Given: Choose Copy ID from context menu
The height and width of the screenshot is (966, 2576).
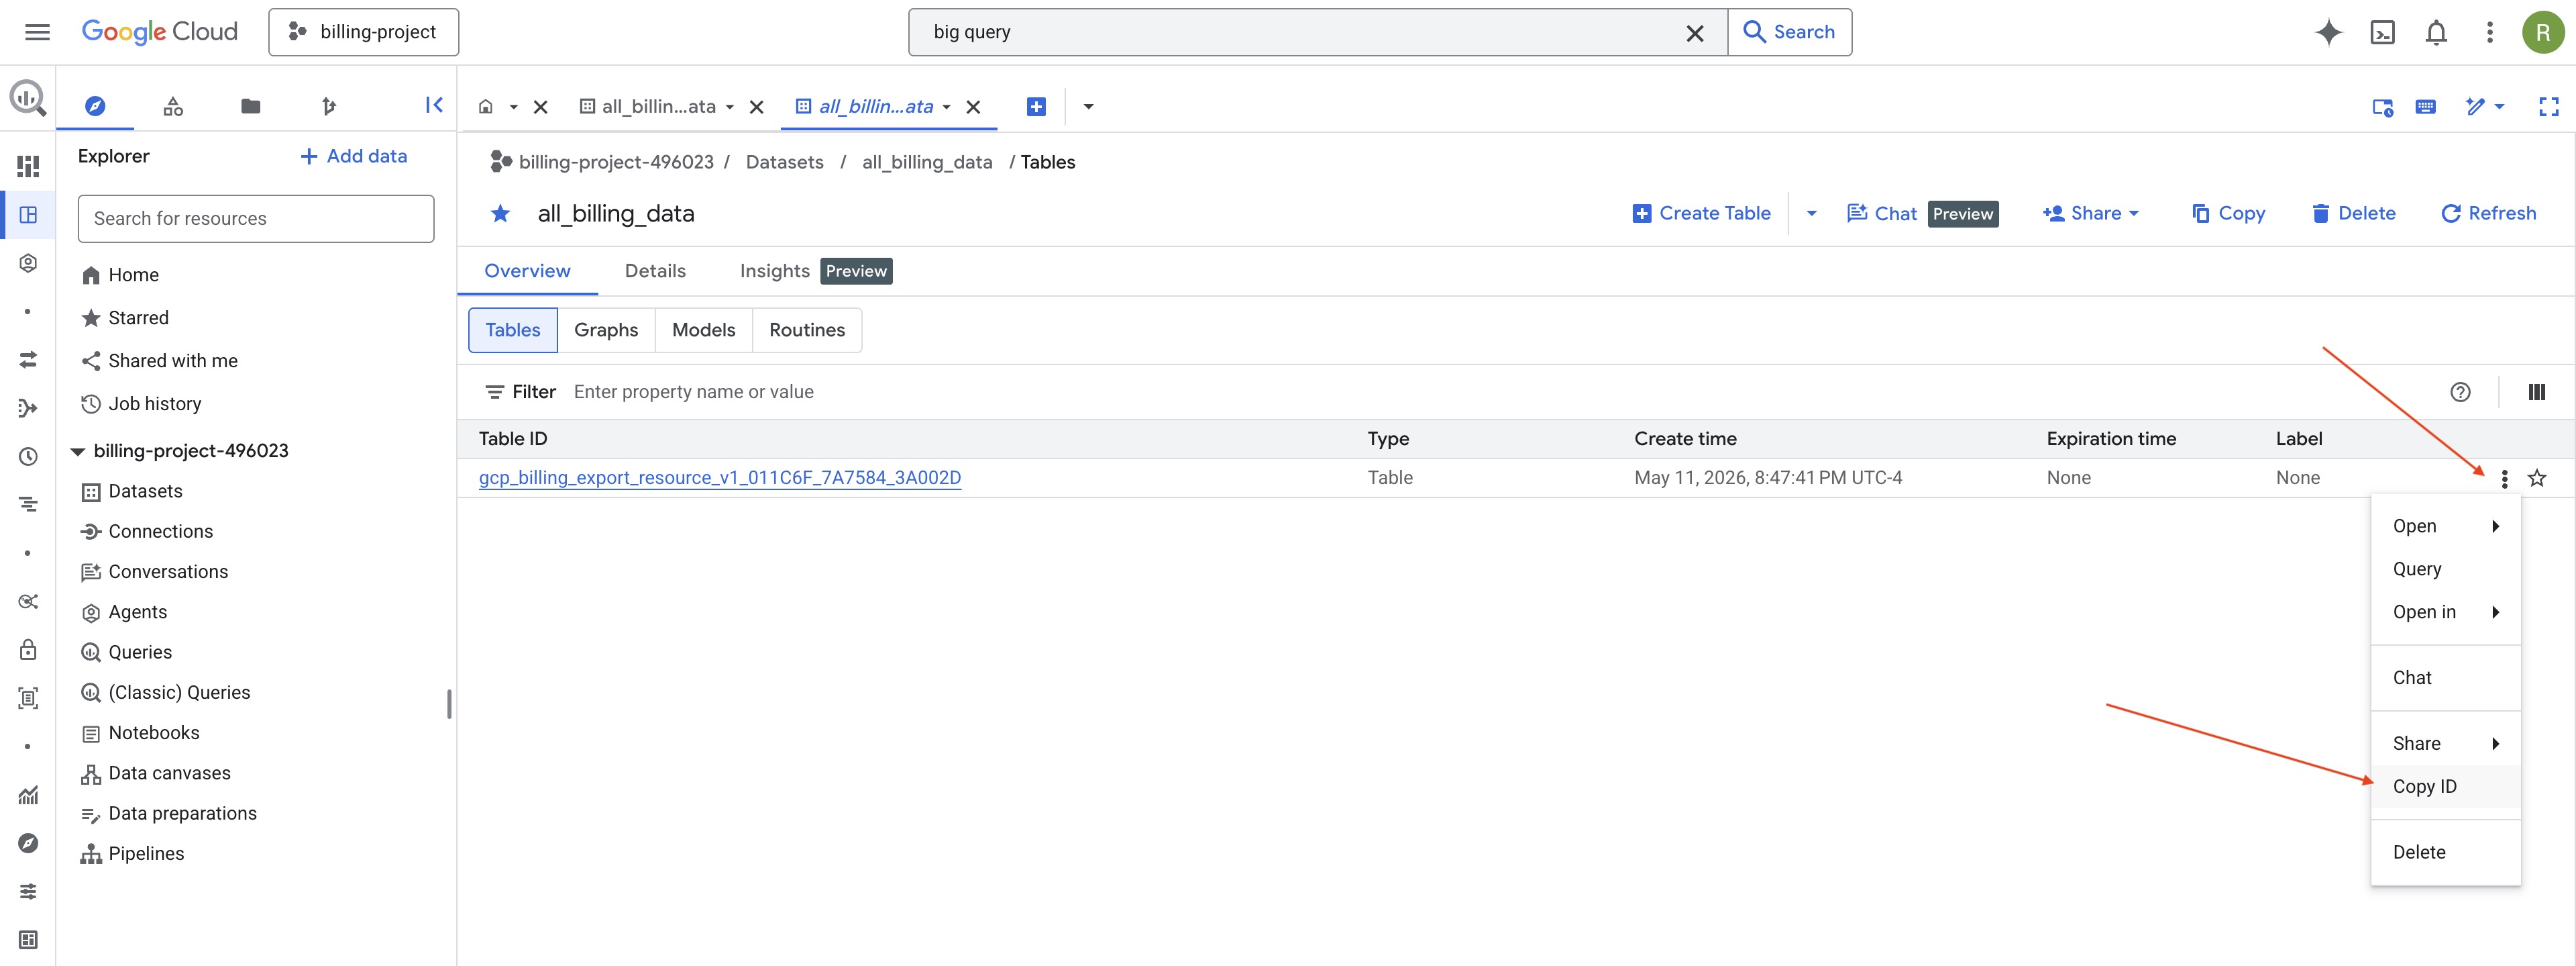Looking at the screenshot, I should pos(2445,787).
